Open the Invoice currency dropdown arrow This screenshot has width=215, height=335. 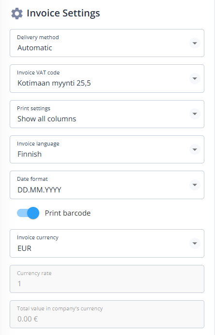point(195,243)
